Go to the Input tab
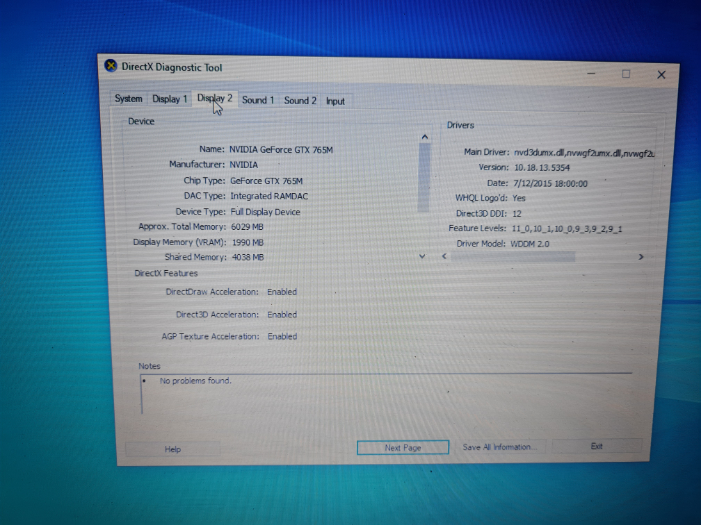Viewport: 701px width, 525px height. 335,101
